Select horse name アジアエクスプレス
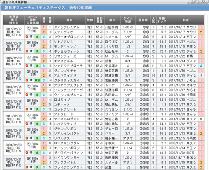This screenshot has width=209, height=170. click(68, 85)
